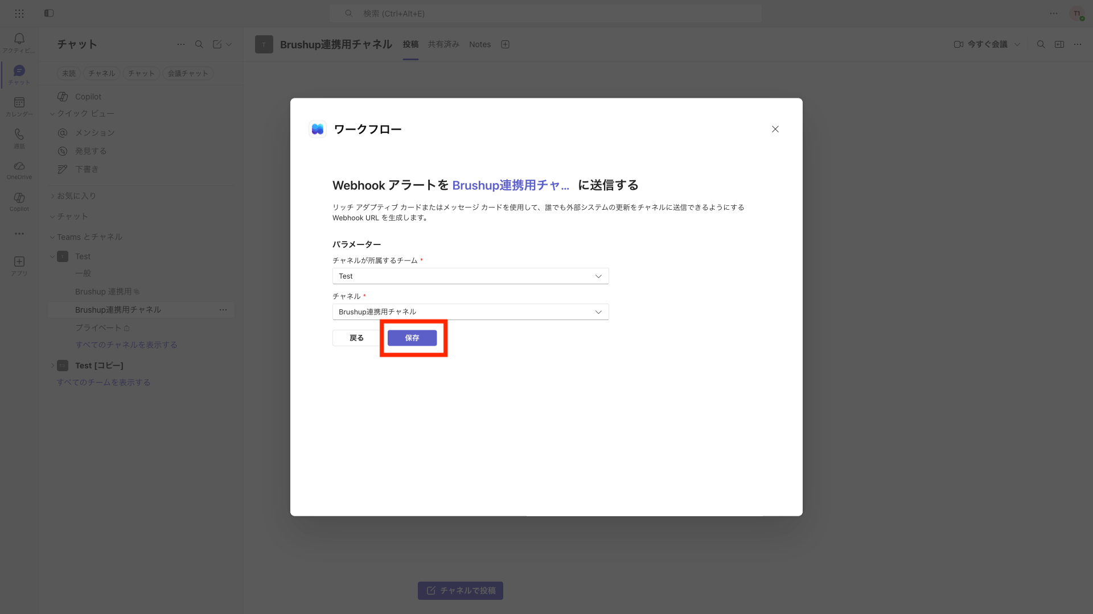Collapse the チャット section
The image size is (1093, 614).
coord(52,217)
